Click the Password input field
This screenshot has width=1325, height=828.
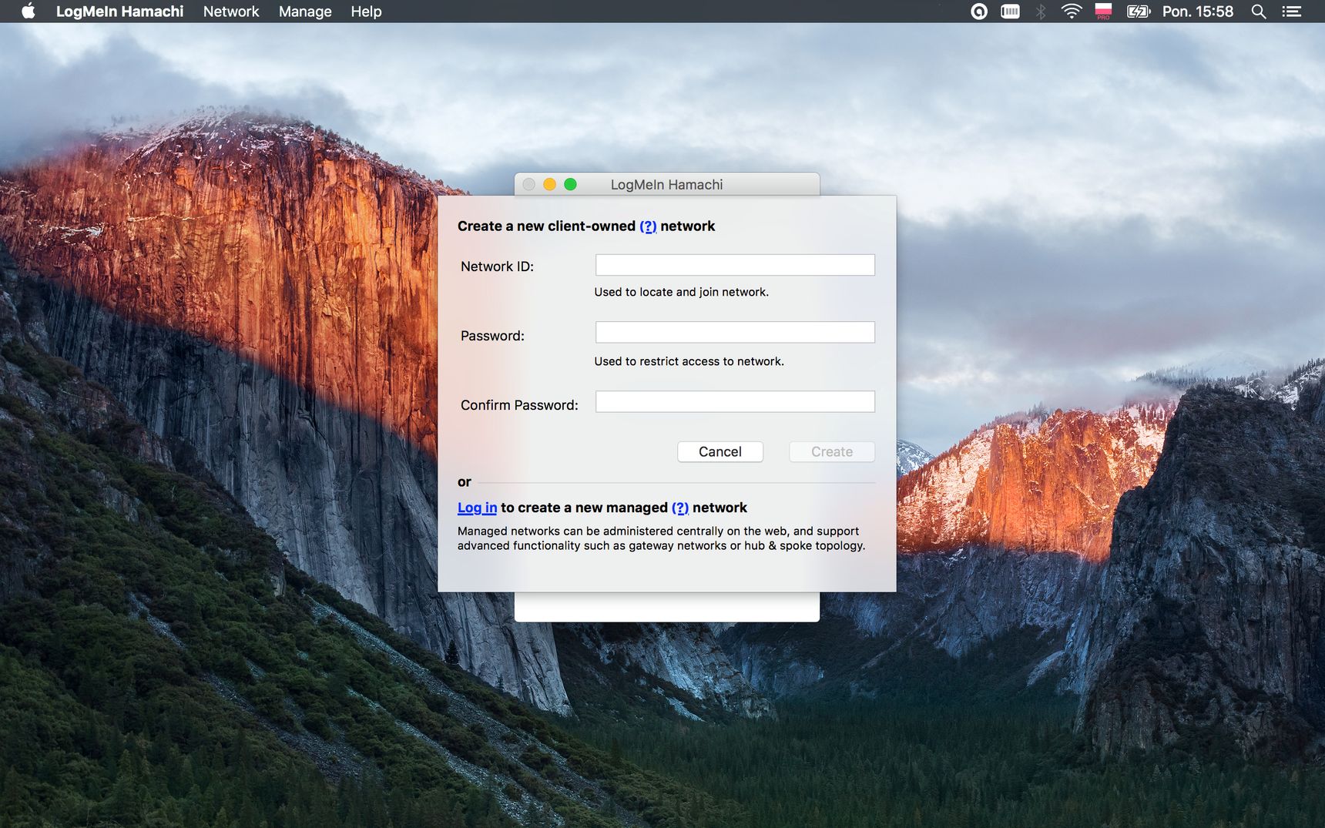[735, 333]
